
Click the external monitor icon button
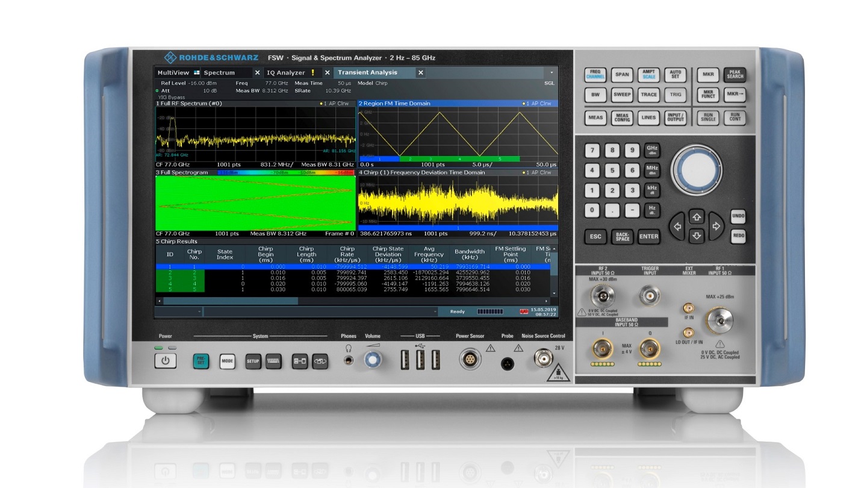point(300,360)
